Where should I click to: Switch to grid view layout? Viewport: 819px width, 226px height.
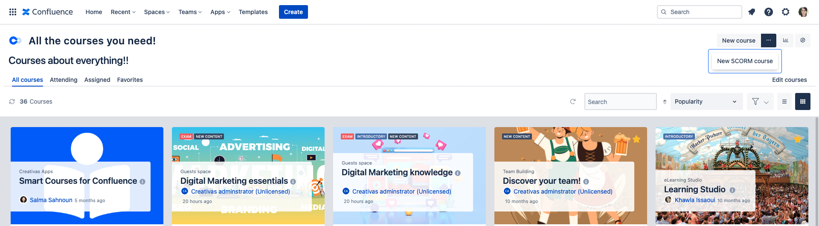[x=803, y=101]
